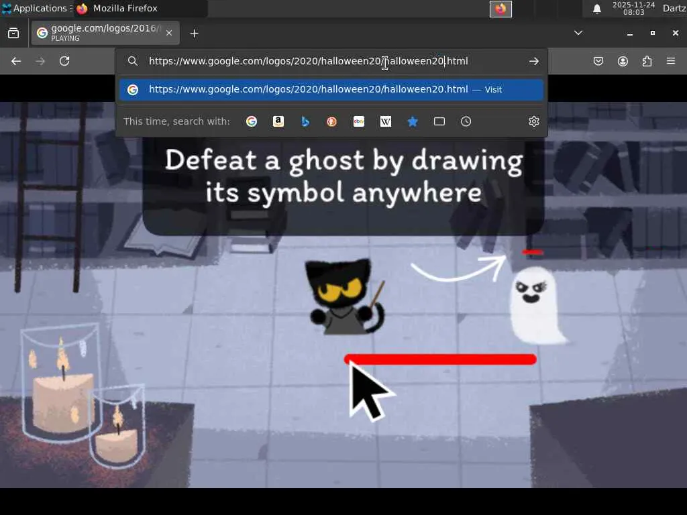Viewport: 687px width, 515px height.
Task: Search bookmarks with the star icon
Action: [413, 121]
